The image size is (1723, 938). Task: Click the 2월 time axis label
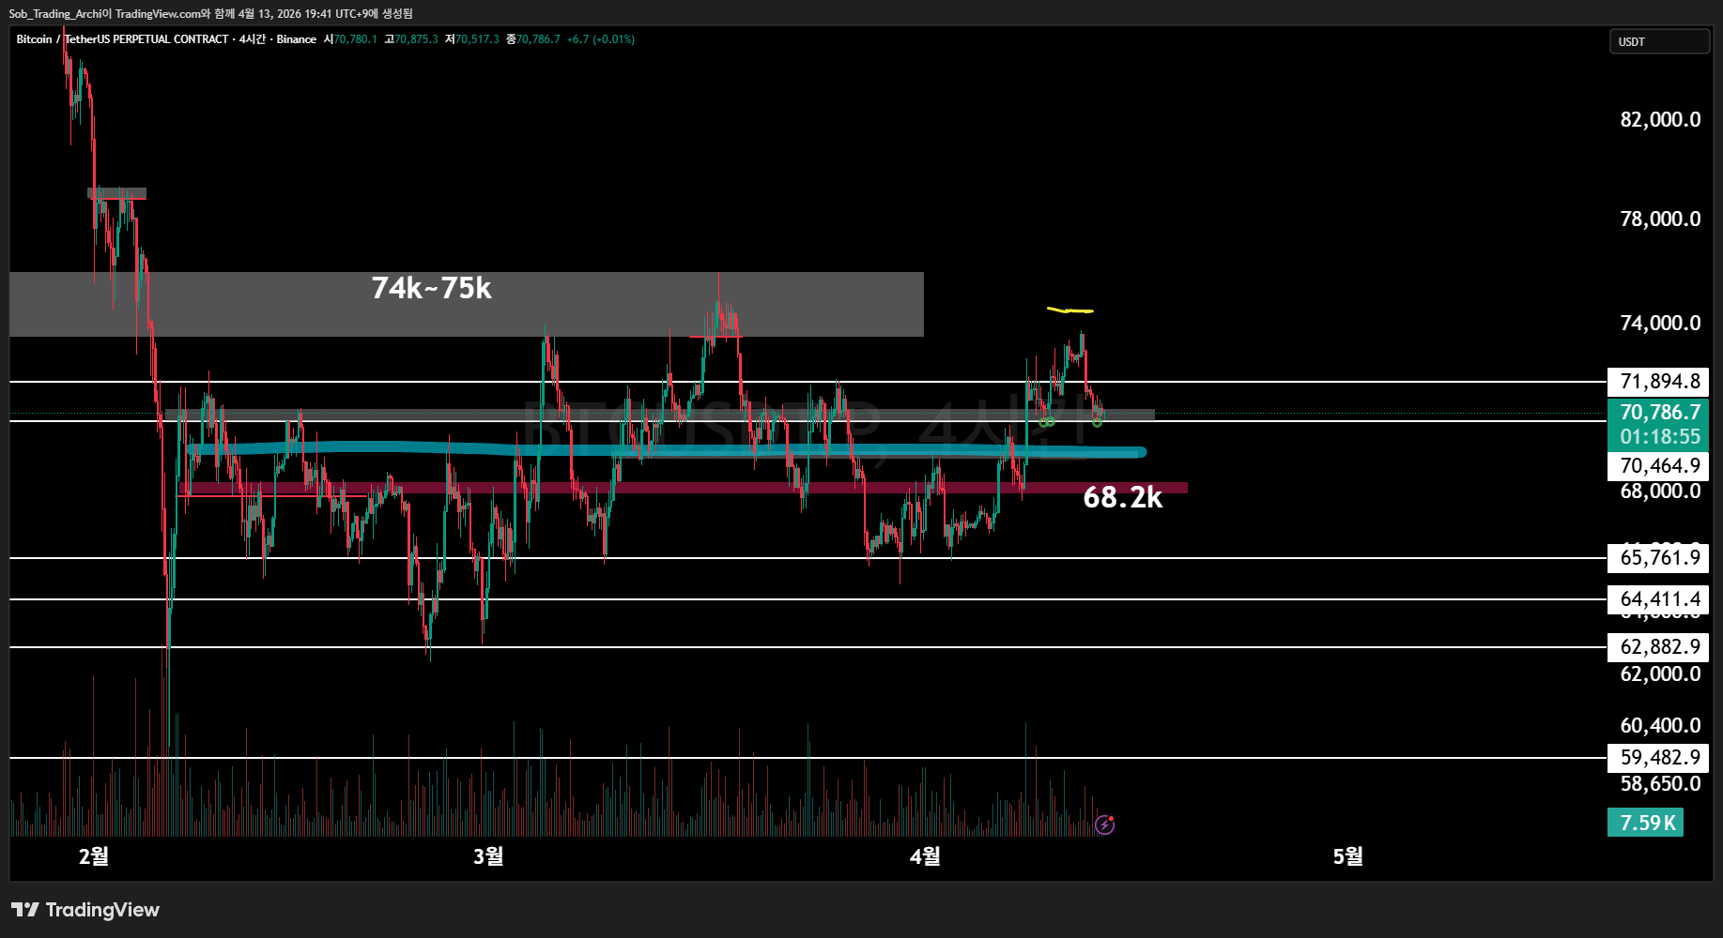[94, 856]
